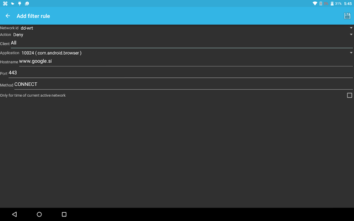
Task: Tap the battery 31% status icon
Action: point(336,3)
